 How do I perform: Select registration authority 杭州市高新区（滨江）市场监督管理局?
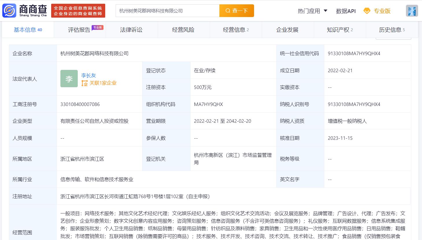pyautogui.click(x=233, y=159)
